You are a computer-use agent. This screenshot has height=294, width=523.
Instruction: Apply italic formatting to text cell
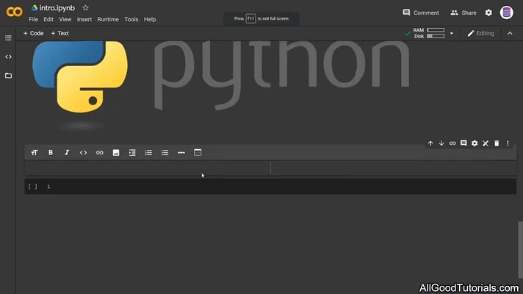pyautogui.click(x=67, y=152)
